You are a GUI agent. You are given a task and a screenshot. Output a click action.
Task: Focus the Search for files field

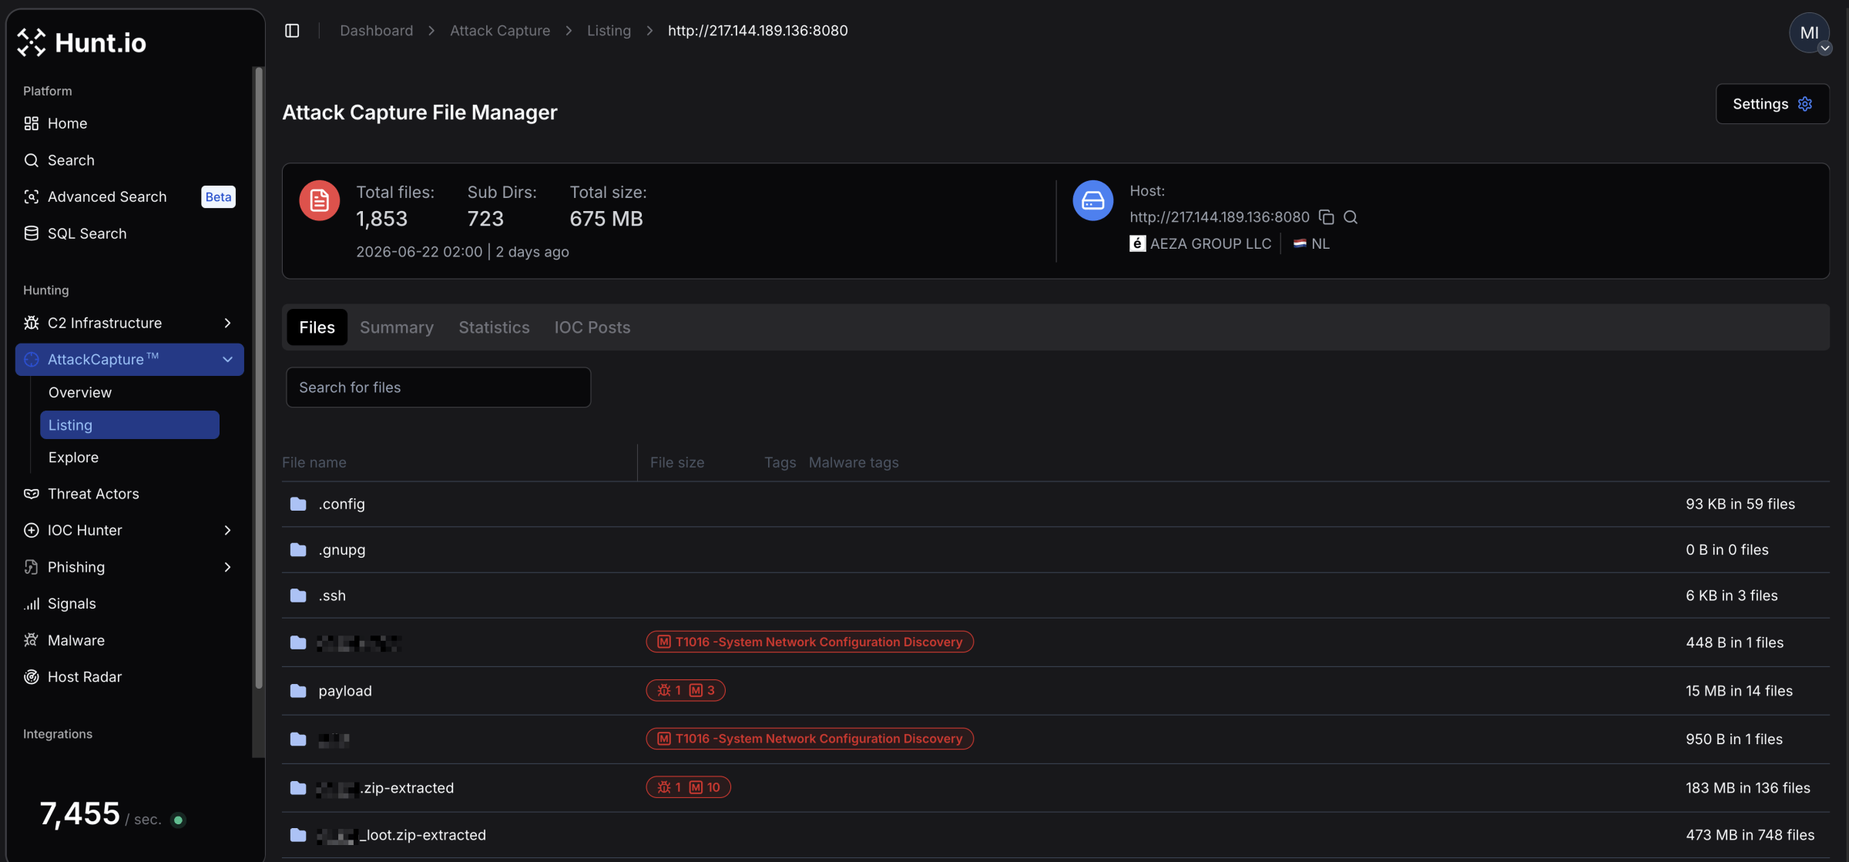pos(438,387)
